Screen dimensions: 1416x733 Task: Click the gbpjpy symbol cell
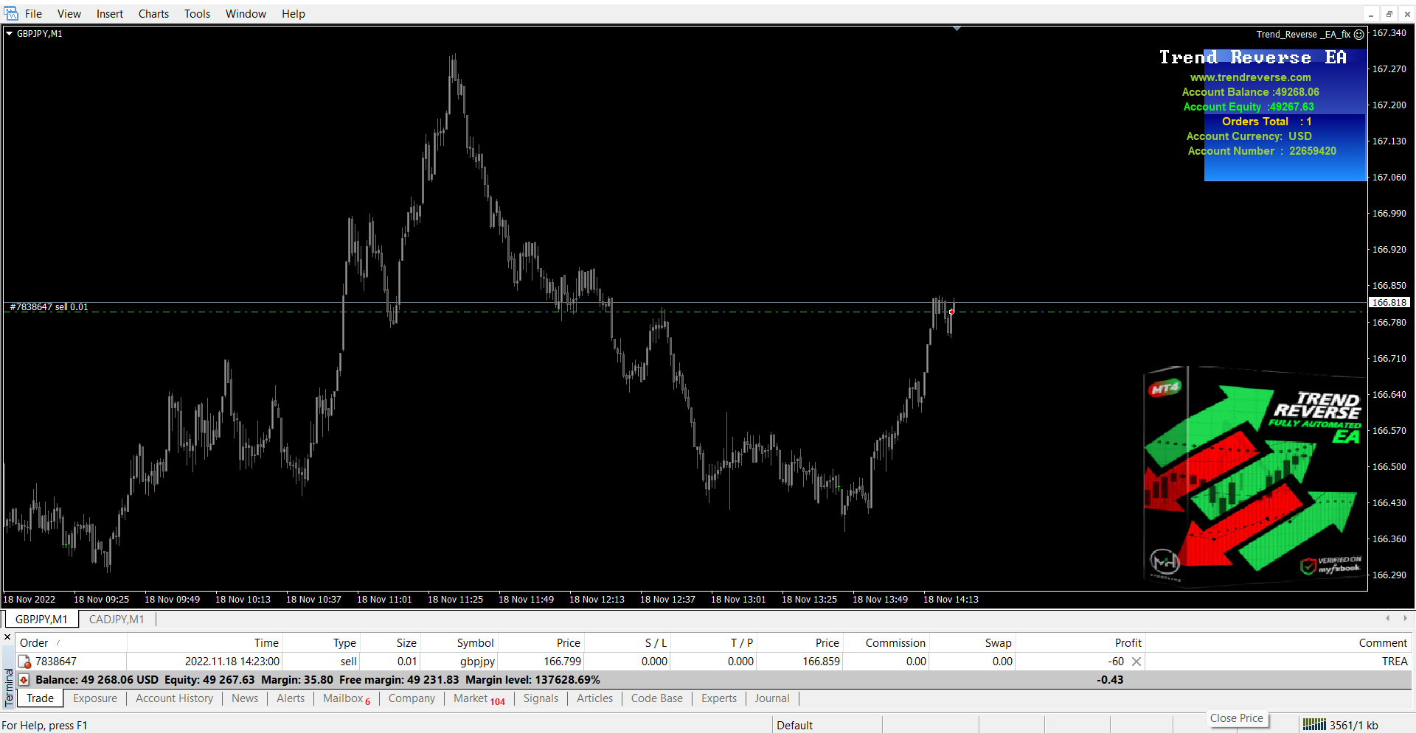point(459,662)
